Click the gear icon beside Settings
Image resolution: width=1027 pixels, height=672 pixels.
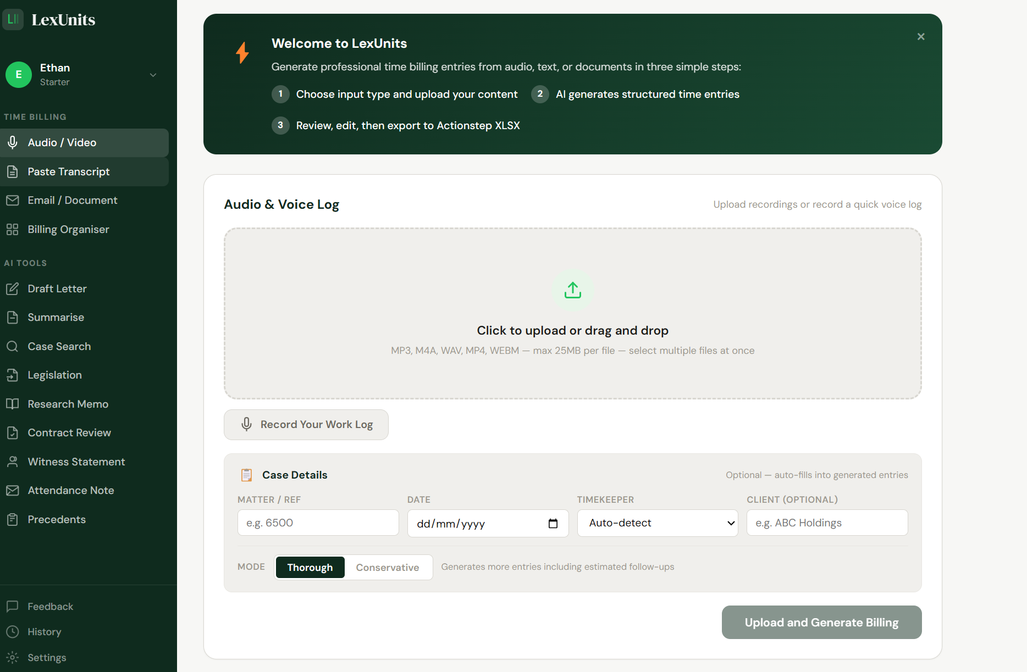point(13,658)
